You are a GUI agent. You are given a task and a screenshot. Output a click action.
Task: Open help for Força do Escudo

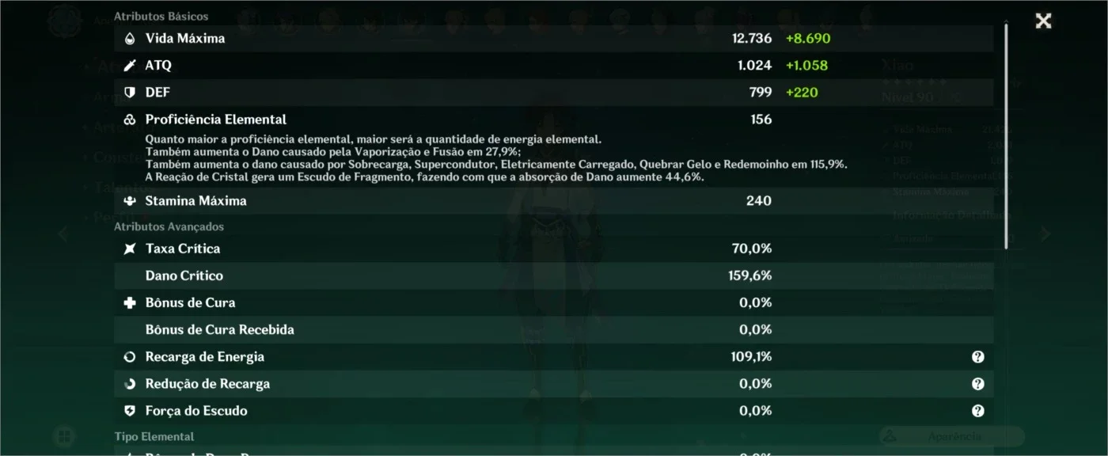(x=977, y=411)
